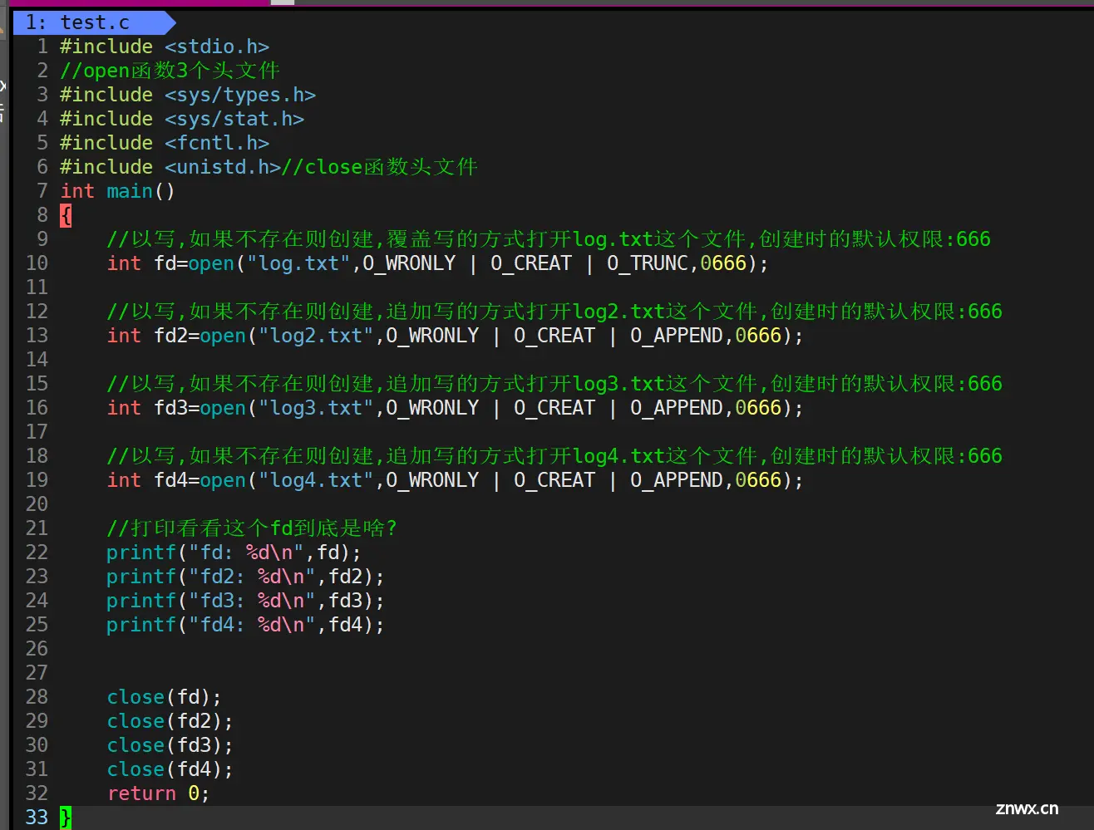Click the comment mentioning log4.txt on line 18
The width and height of the screenshot is (1094, 830).
point(554,456)
